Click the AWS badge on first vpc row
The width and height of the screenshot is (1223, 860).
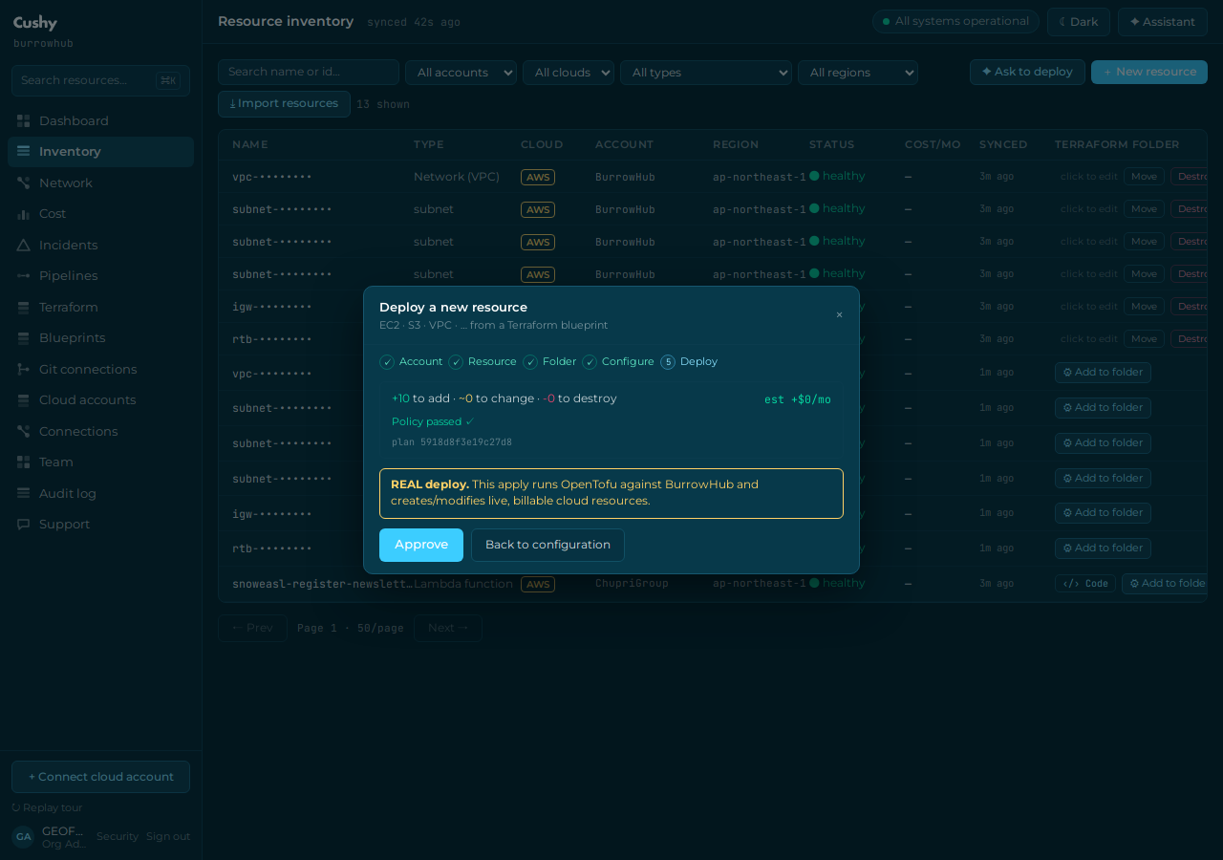click(538, 177)
